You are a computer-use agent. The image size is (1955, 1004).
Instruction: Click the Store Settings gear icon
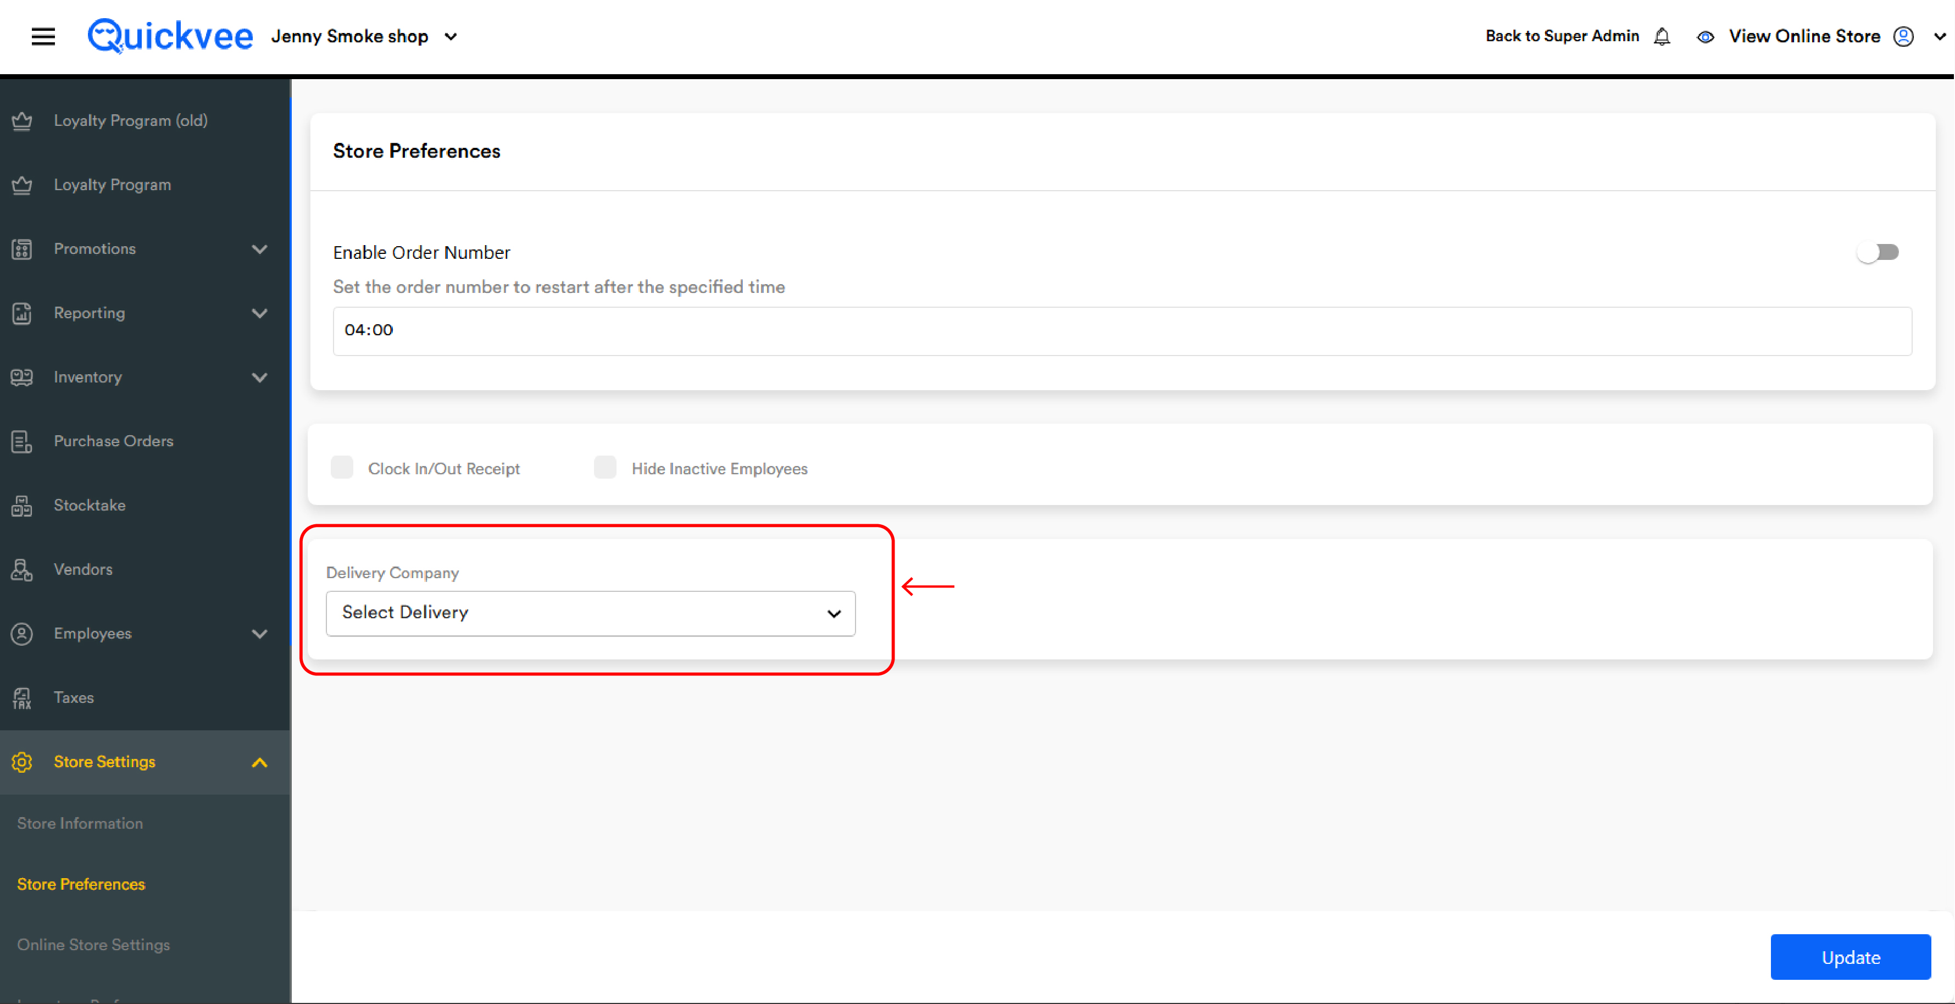tap(22, 762)
